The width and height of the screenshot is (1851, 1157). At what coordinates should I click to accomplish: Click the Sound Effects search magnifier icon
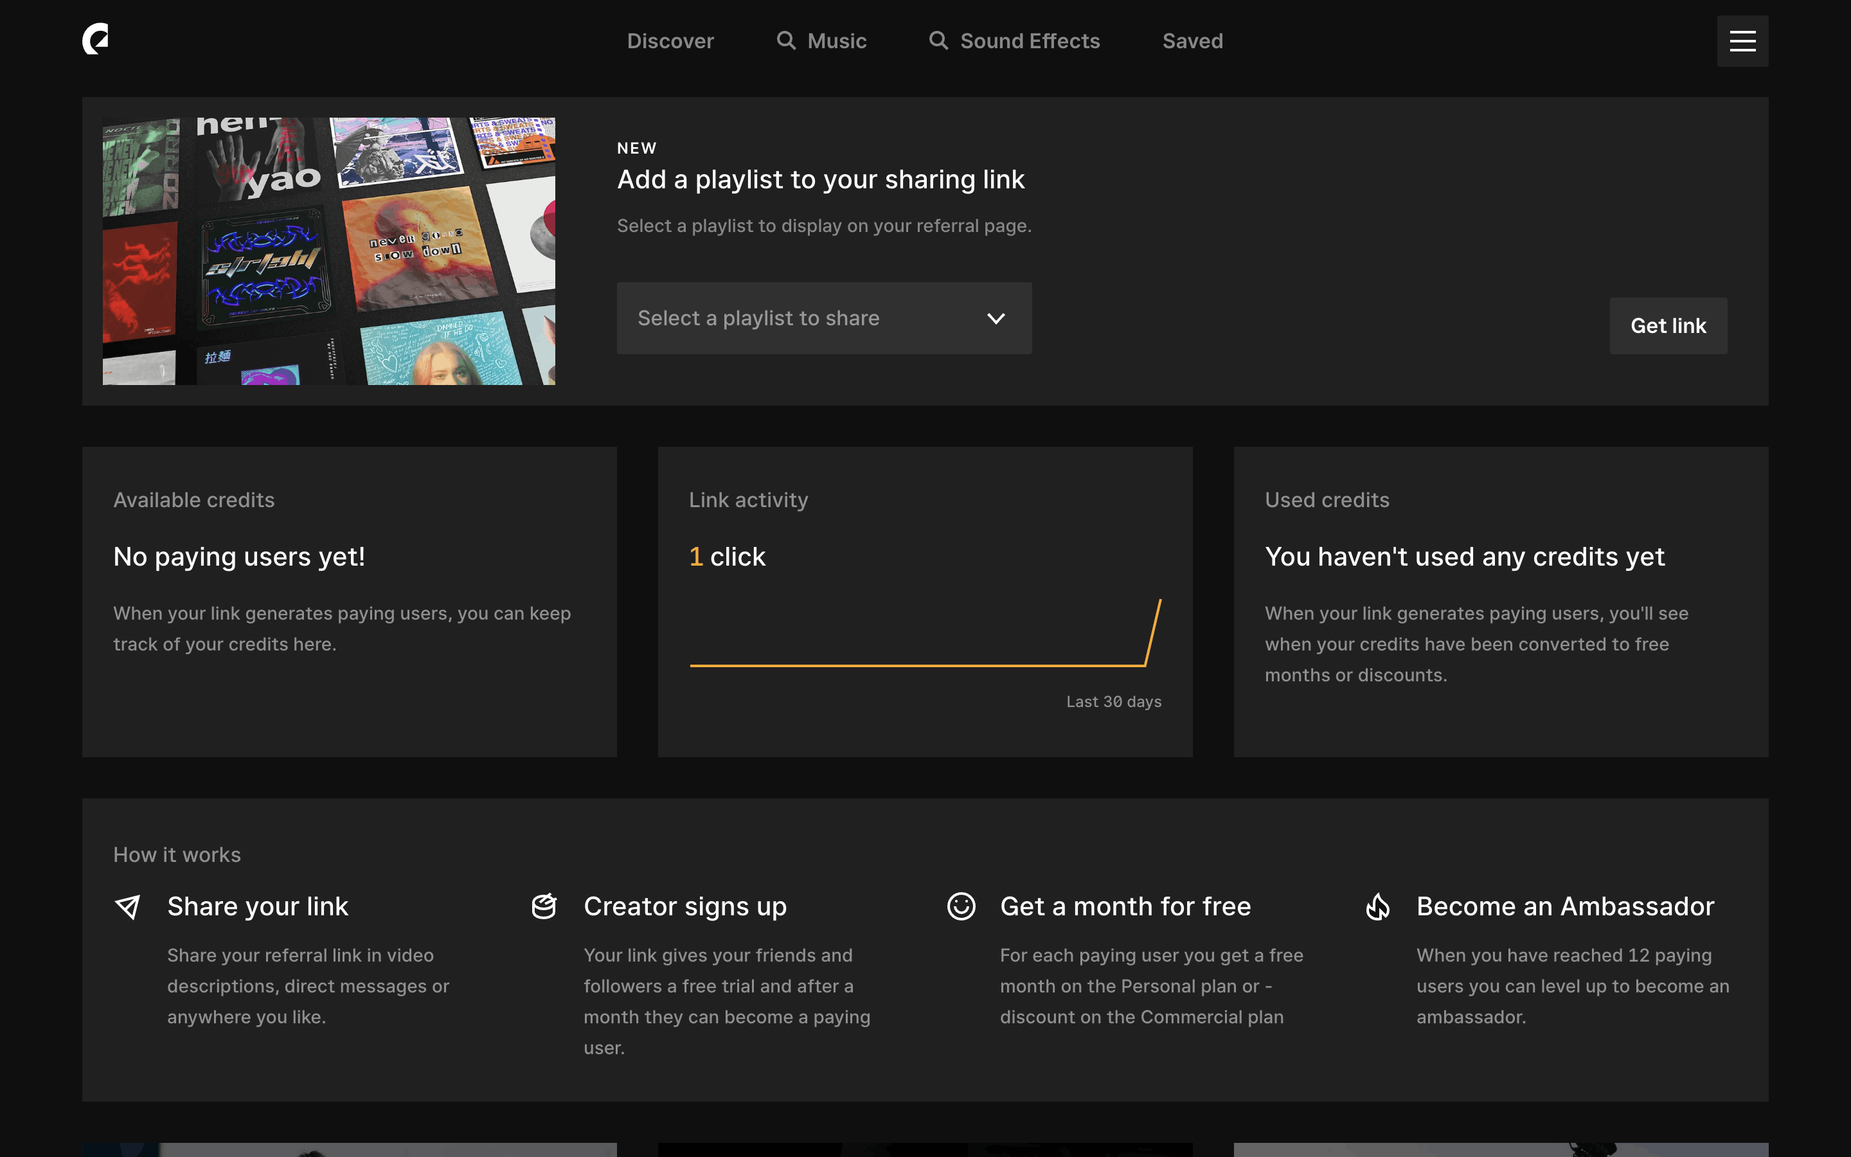pos(938,40)
